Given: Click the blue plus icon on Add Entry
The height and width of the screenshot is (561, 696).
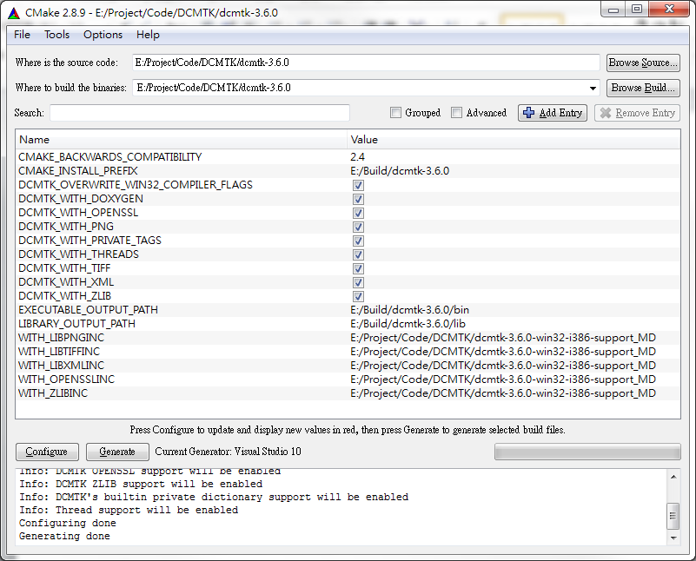Looking at the screenshot, I should coord(528,113).
